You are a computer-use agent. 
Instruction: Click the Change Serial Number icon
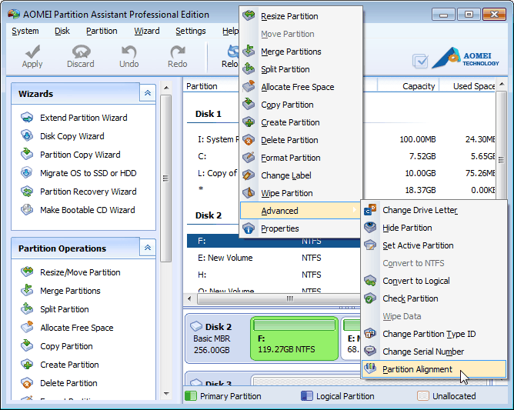(x=370, y=351)
